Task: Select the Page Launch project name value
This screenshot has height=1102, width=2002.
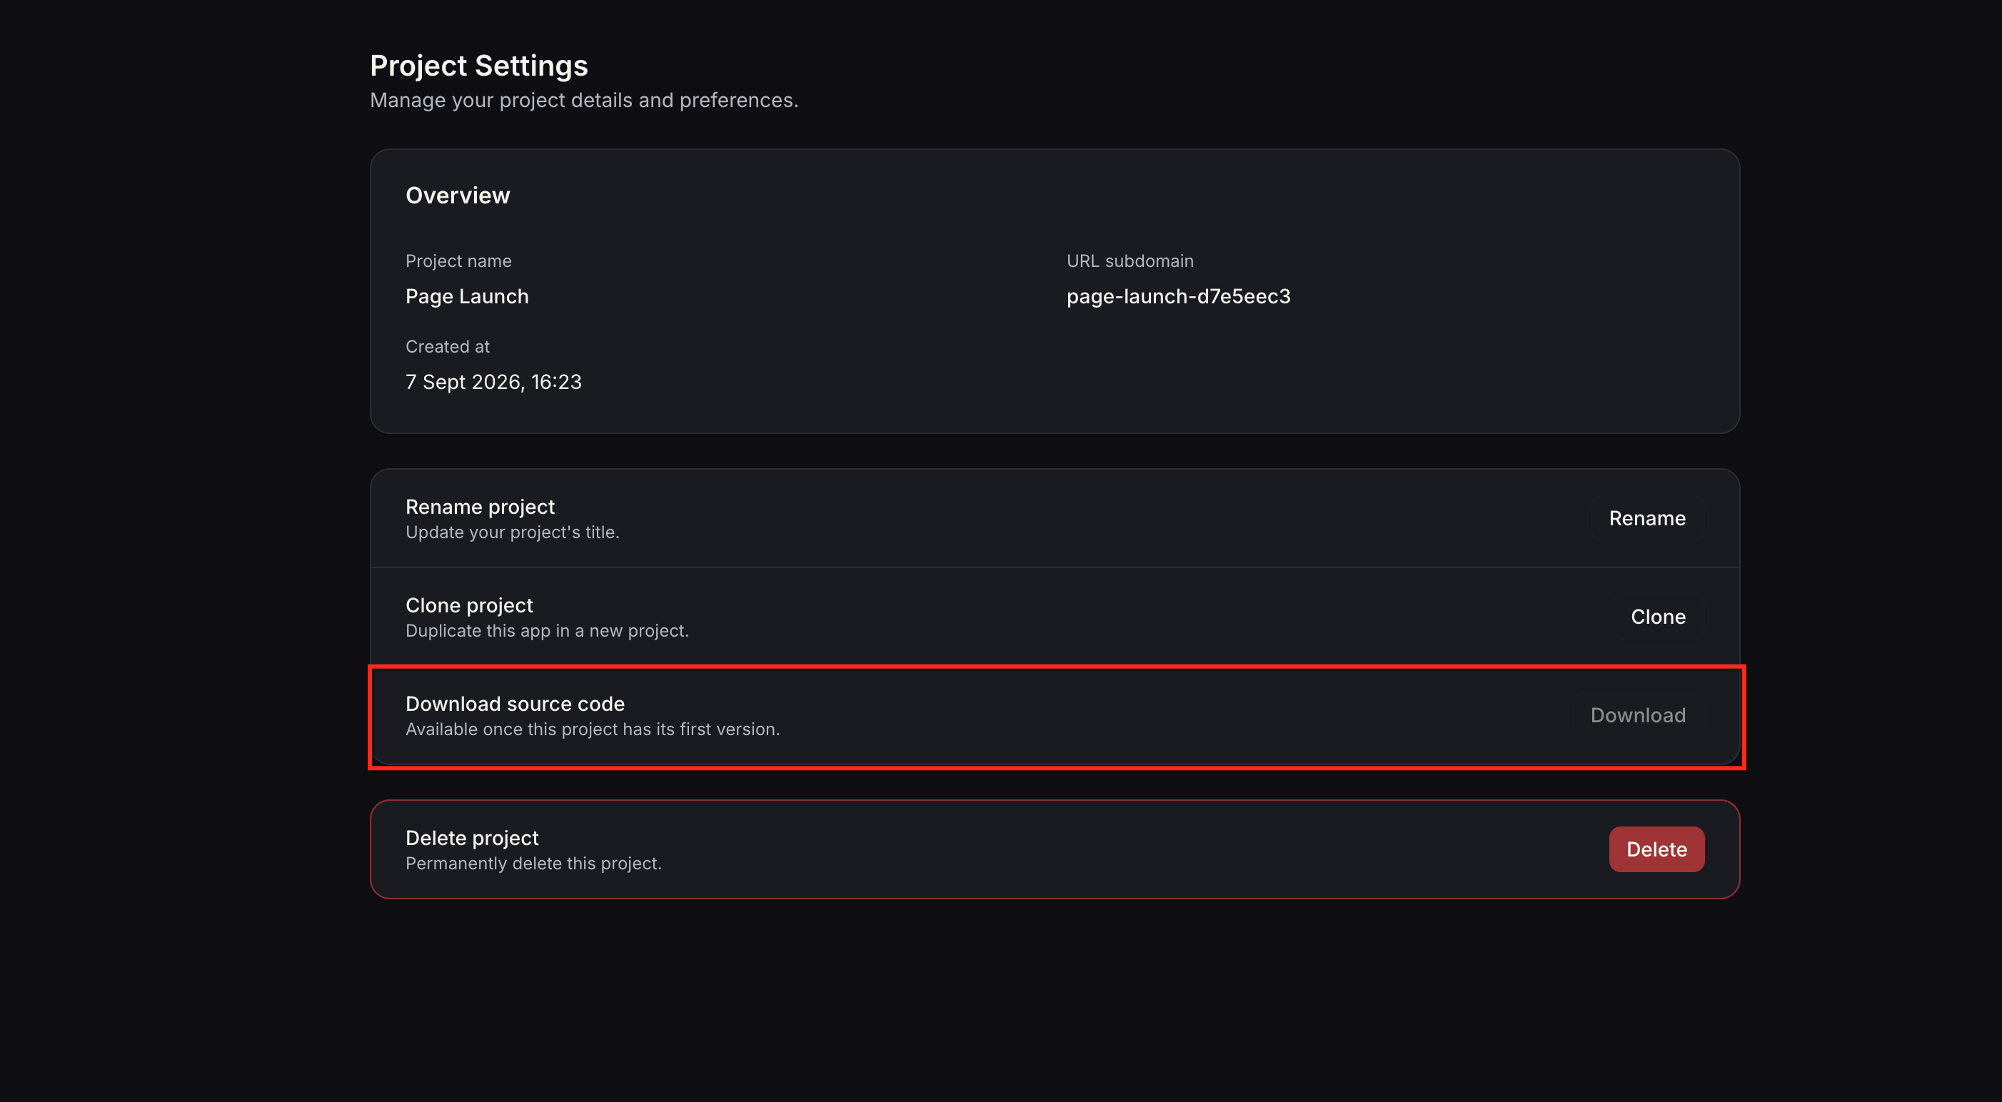Action: (467, 297)
